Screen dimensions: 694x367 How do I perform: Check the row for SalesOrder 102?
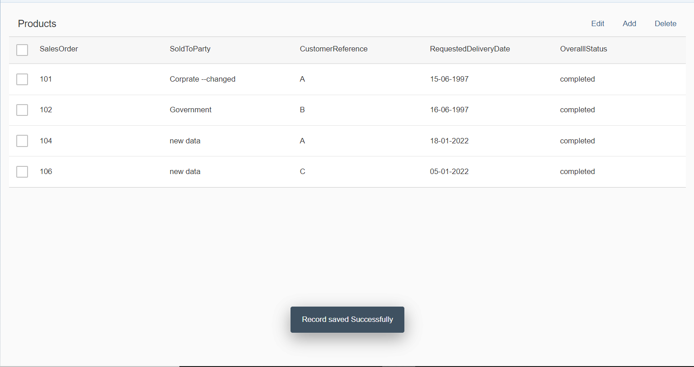pyautogui.click(x=22, y=110)
